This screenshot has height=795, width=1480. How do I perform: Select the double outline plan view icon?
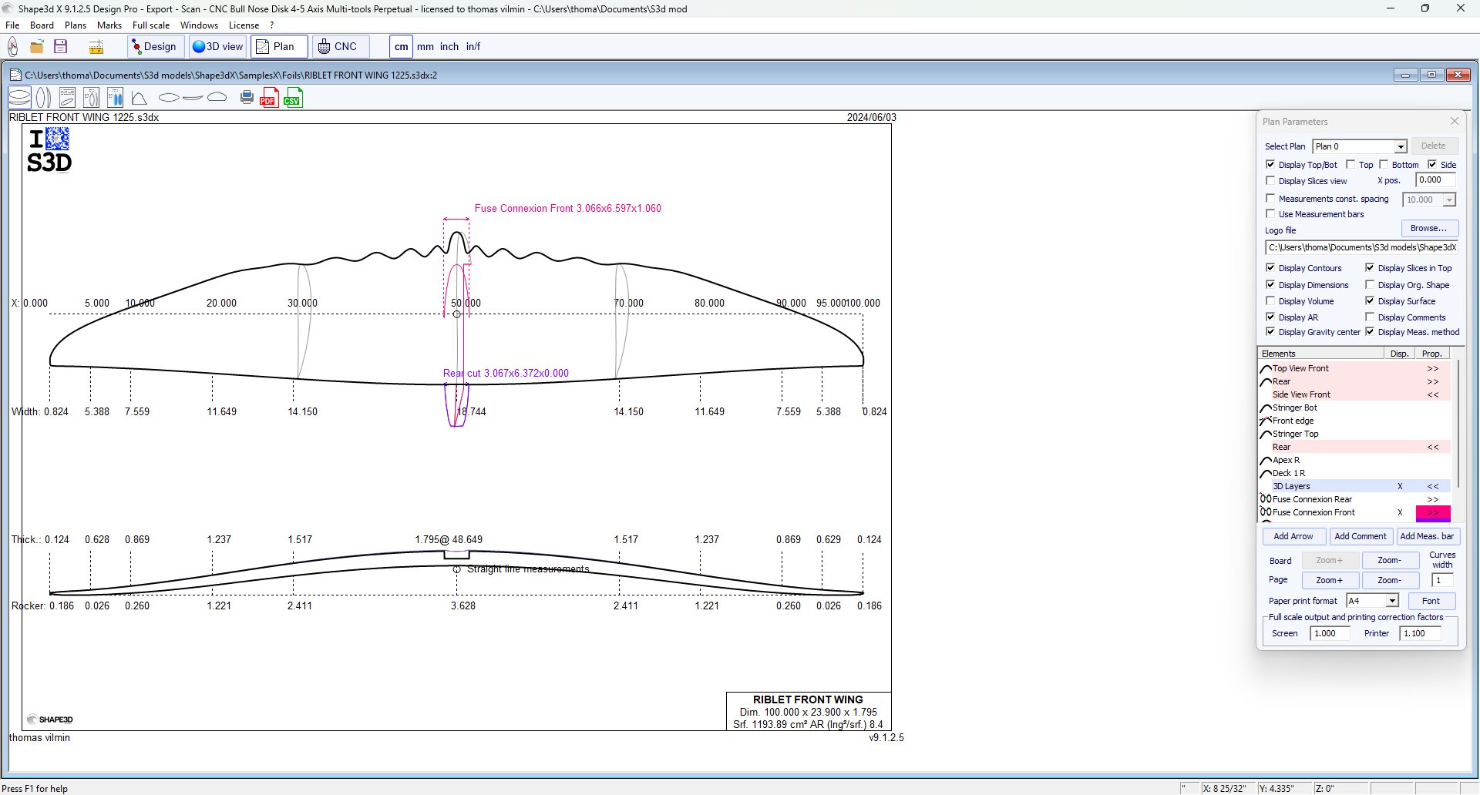(x=44, y=97)
